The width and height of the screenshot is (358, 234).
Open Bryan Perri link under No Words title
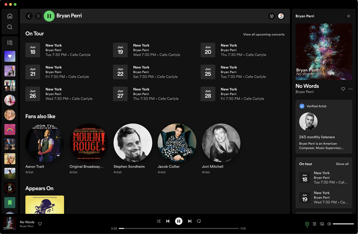pyautogui.click(x=304, y=92)
